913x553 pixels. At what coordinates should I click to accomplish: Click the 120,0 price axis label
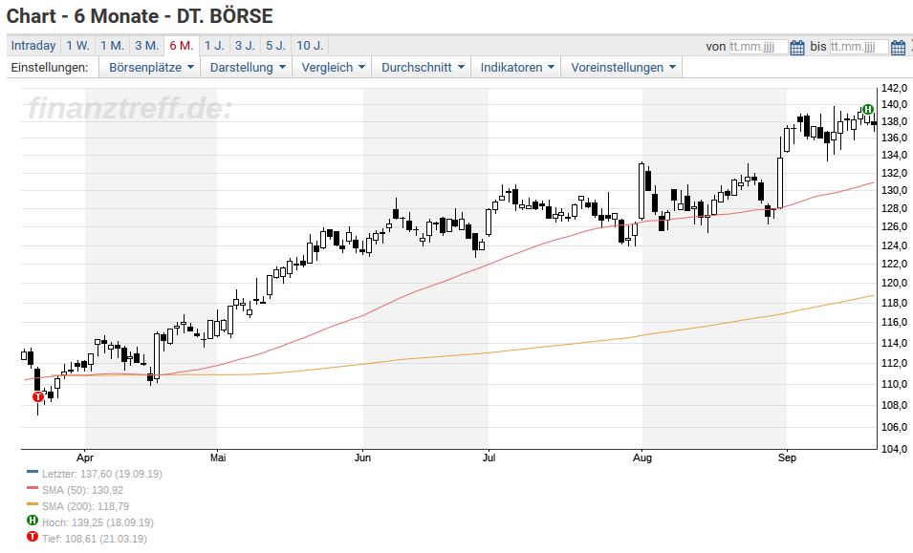tap(895, 284)
